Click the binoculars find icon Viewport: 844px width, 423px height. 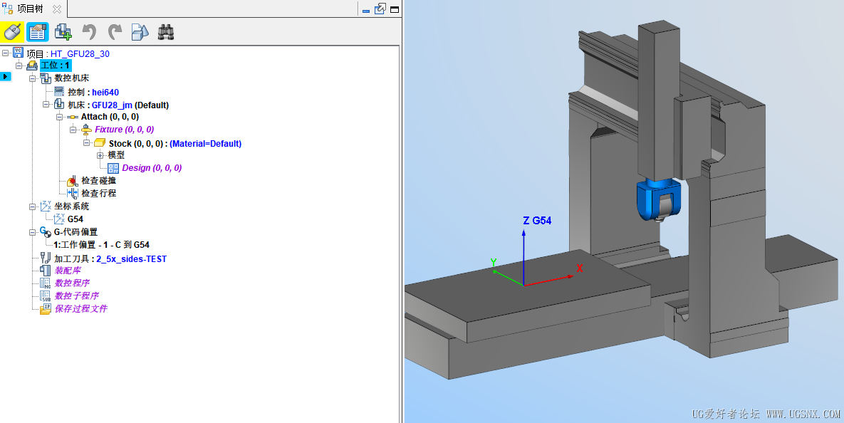(166, 32)
